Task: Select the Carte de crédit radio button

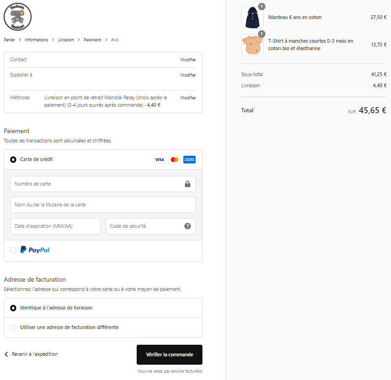Action: pos(13,160)
